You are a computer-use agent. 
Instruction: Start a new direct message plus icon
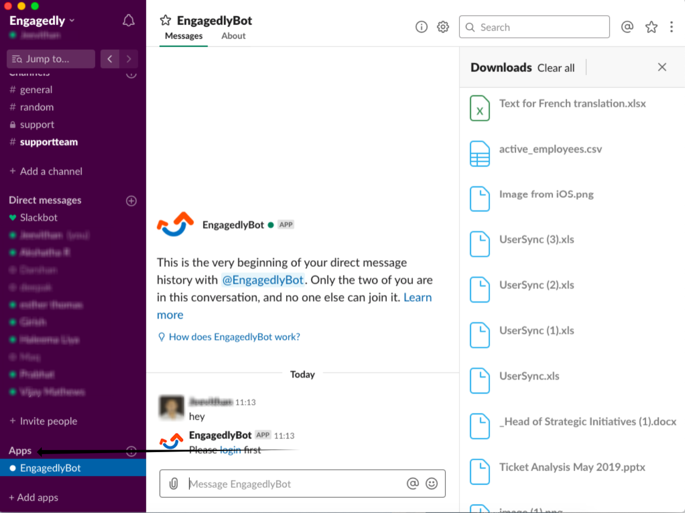click(131, 201)
